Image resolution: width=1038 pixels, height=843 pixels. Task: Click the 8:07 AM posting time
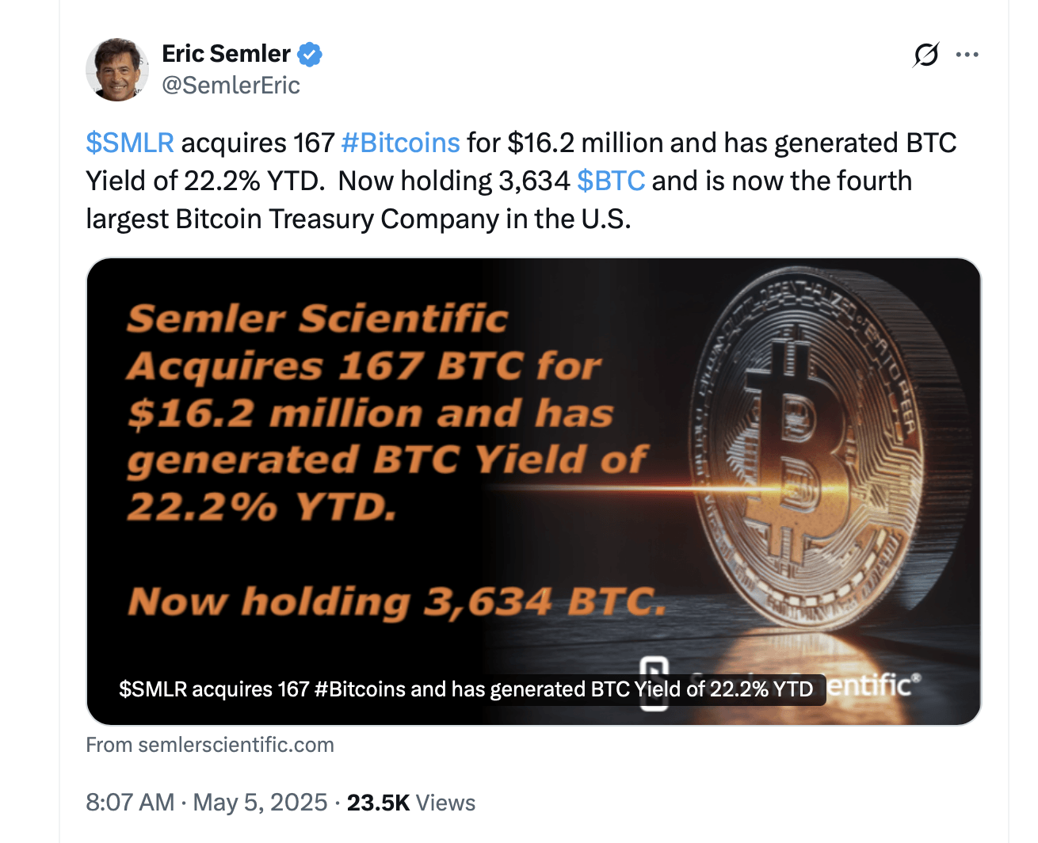tap(130, 802)
